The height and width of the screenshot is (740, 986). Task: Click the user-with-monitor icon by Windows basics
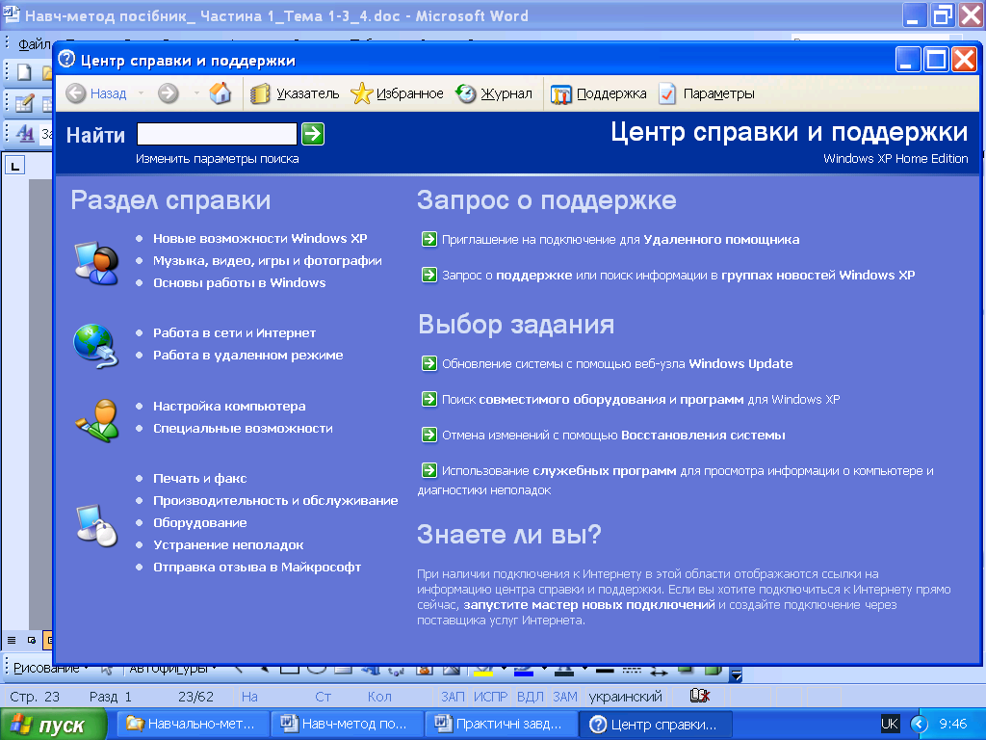coord(97,262)
